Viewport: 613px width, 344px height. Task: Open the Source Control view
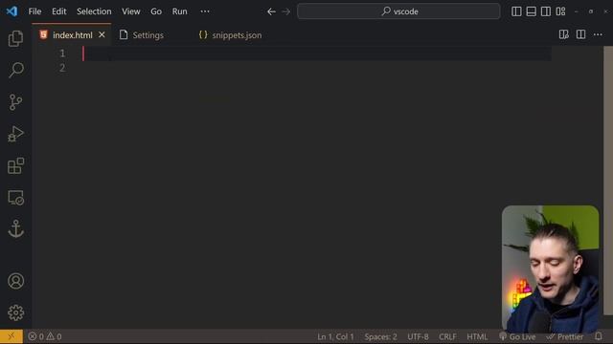click(15, 102)
